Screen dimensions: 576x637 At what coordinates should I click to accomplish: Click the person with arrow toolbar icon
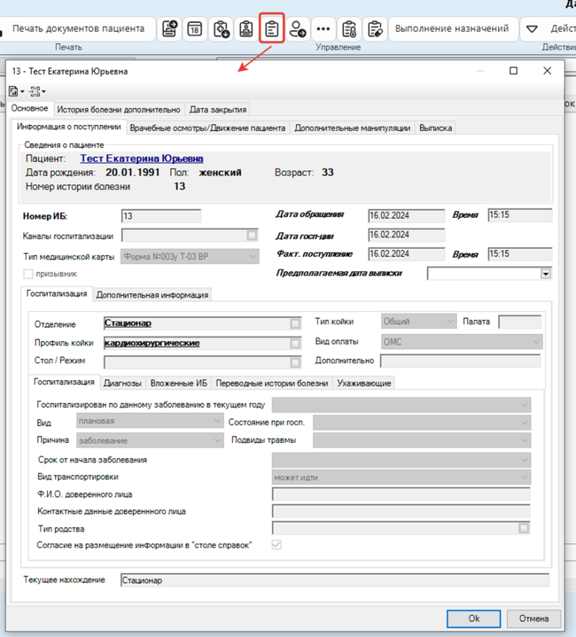point(298,29)
